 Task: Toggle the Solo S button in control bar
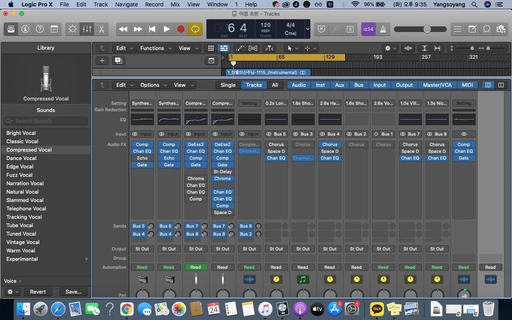click(350, 29)
